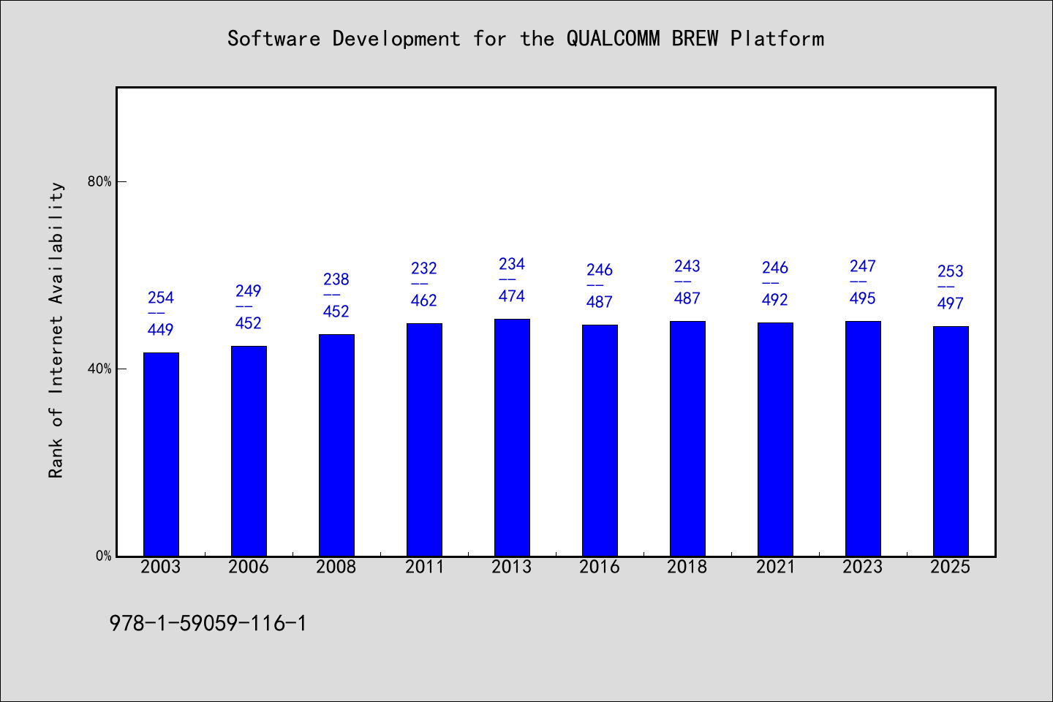The height and width of the screenshot is (702, 1053).
Task: Select the value 474 above the 2013 bar
Action: pyautogui.click(x=512, y=296)
